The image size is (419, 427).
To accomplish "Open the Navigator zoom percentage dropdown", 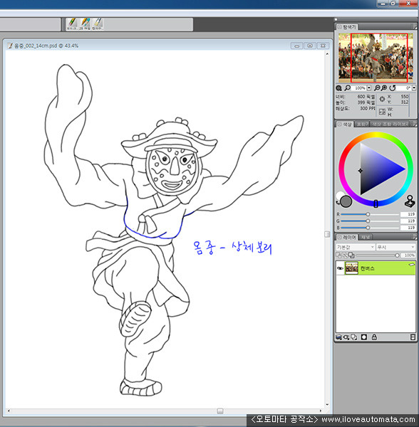I will (369, 88).
